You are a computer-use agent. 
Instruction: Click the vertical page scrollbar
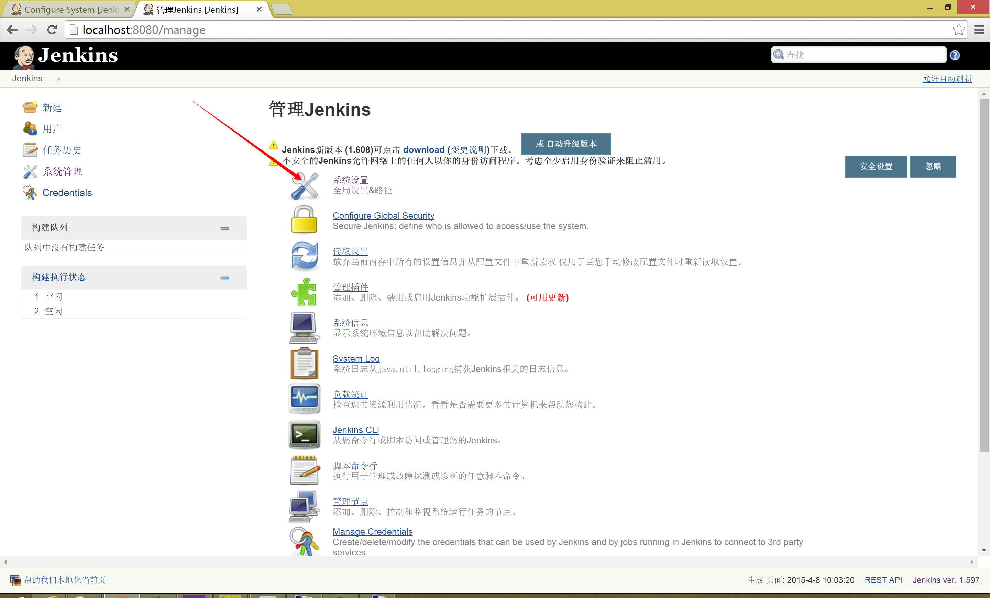click(984, 275)
